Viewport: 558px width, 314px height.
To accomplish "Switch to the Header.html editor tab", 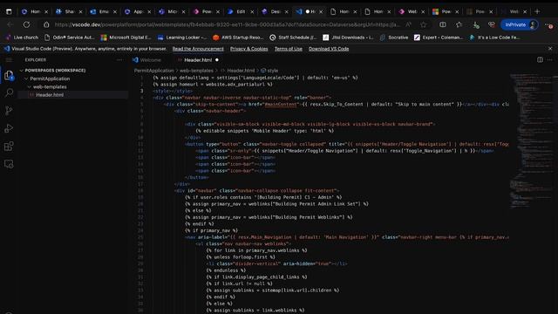I will pos(198,60).
